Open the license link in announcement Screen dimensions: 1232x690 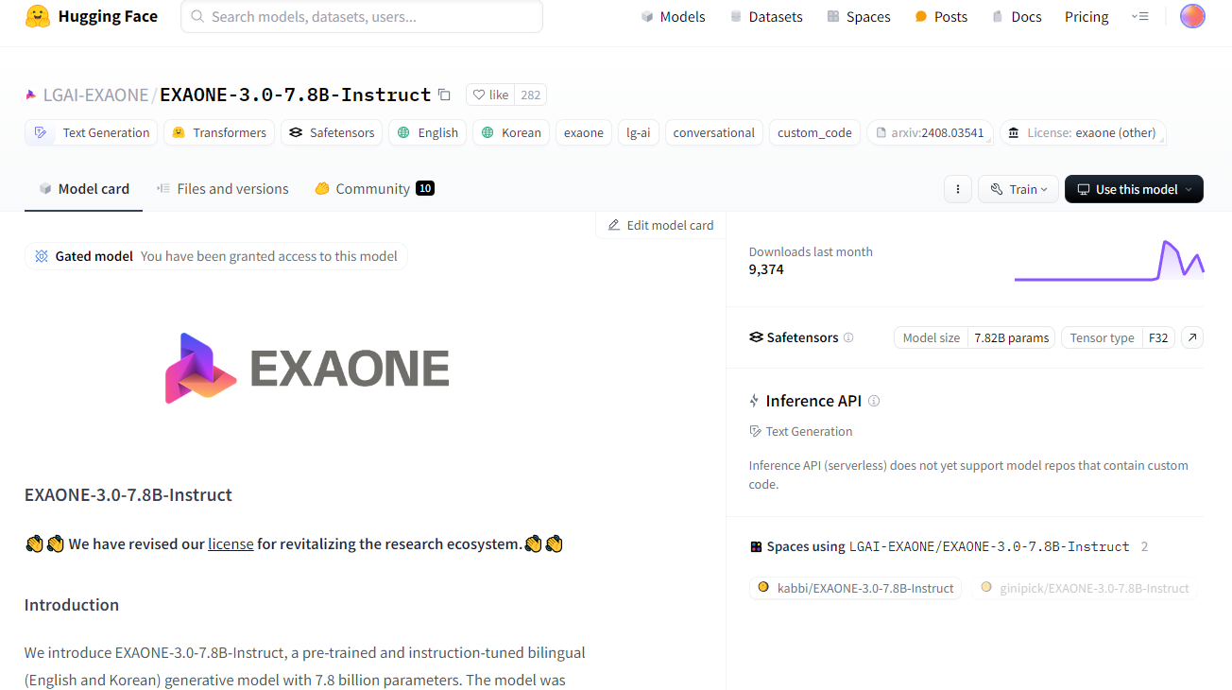pos(231,543)
